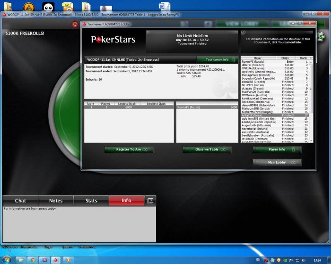Image resolution: width=331 pixels, height=264 pixels.
Task: Click the network tray icon
Action: (x=297, y=260)
